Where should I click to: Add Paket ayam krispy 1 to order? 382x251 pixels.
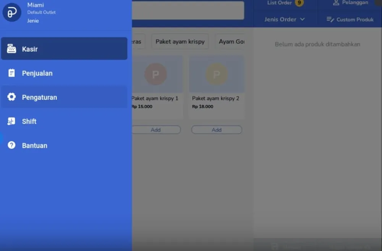pos(156,130)
